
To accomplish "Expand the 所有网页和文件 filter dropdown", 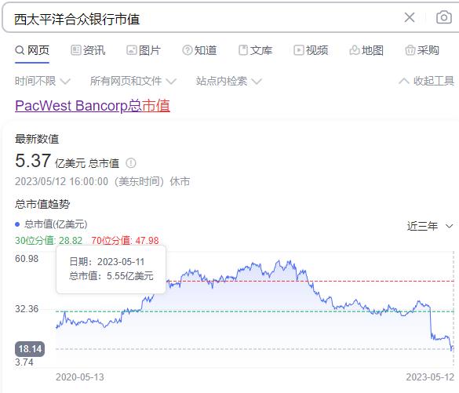I will click(133, 81).
